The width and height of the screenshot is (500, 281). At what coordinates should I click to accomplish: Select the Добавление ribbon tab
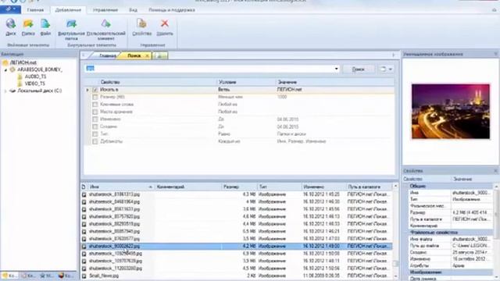coord(68,10)
